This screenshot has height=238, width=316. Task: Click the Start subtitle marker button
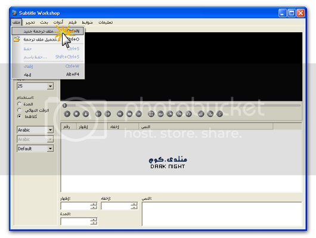click(179, 114)
